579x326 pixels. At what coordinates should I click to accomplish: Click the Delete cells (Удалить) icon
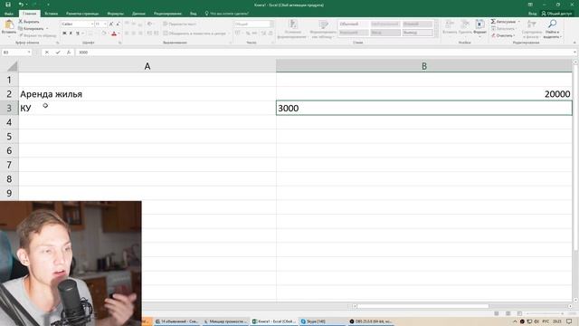pyautogui.click(x=465, y=24)
